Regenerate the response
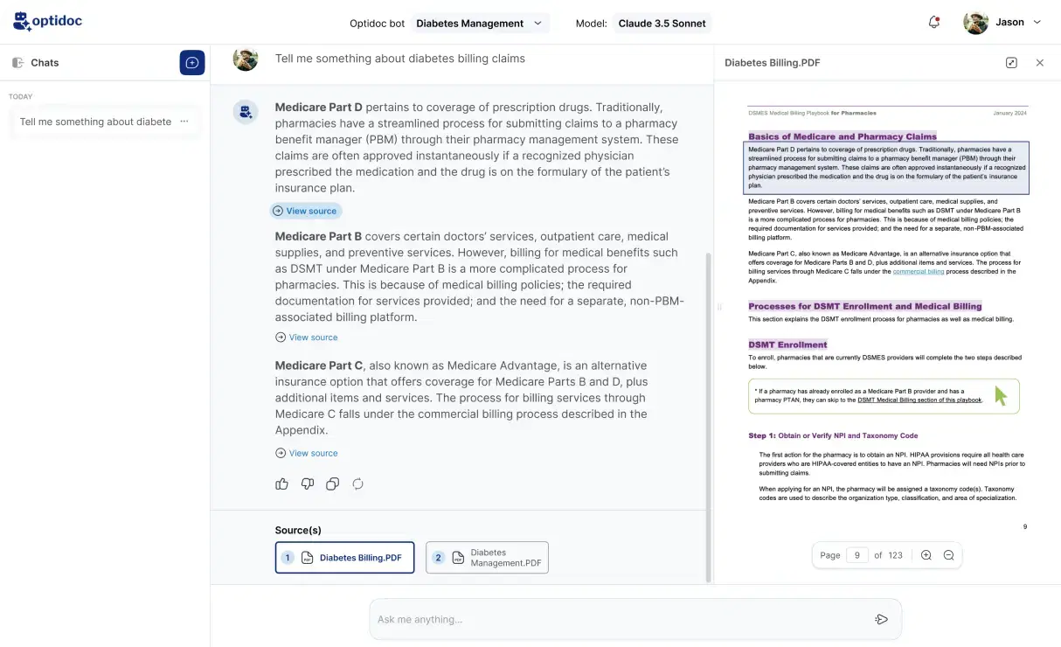The width and height of the screenshot is (1061, 647). (x=357, y=484)
